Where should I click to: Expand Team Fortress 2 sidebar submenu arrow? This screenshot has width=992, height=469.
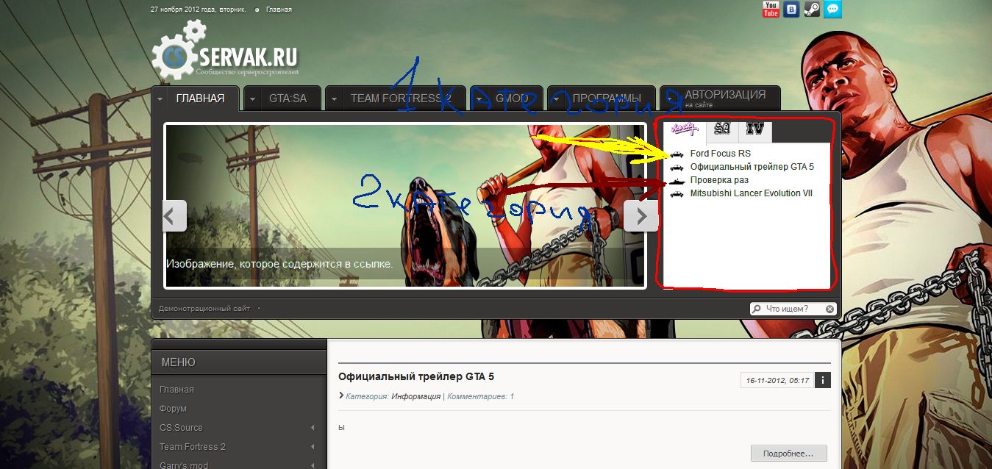click(x=312, y=447)
